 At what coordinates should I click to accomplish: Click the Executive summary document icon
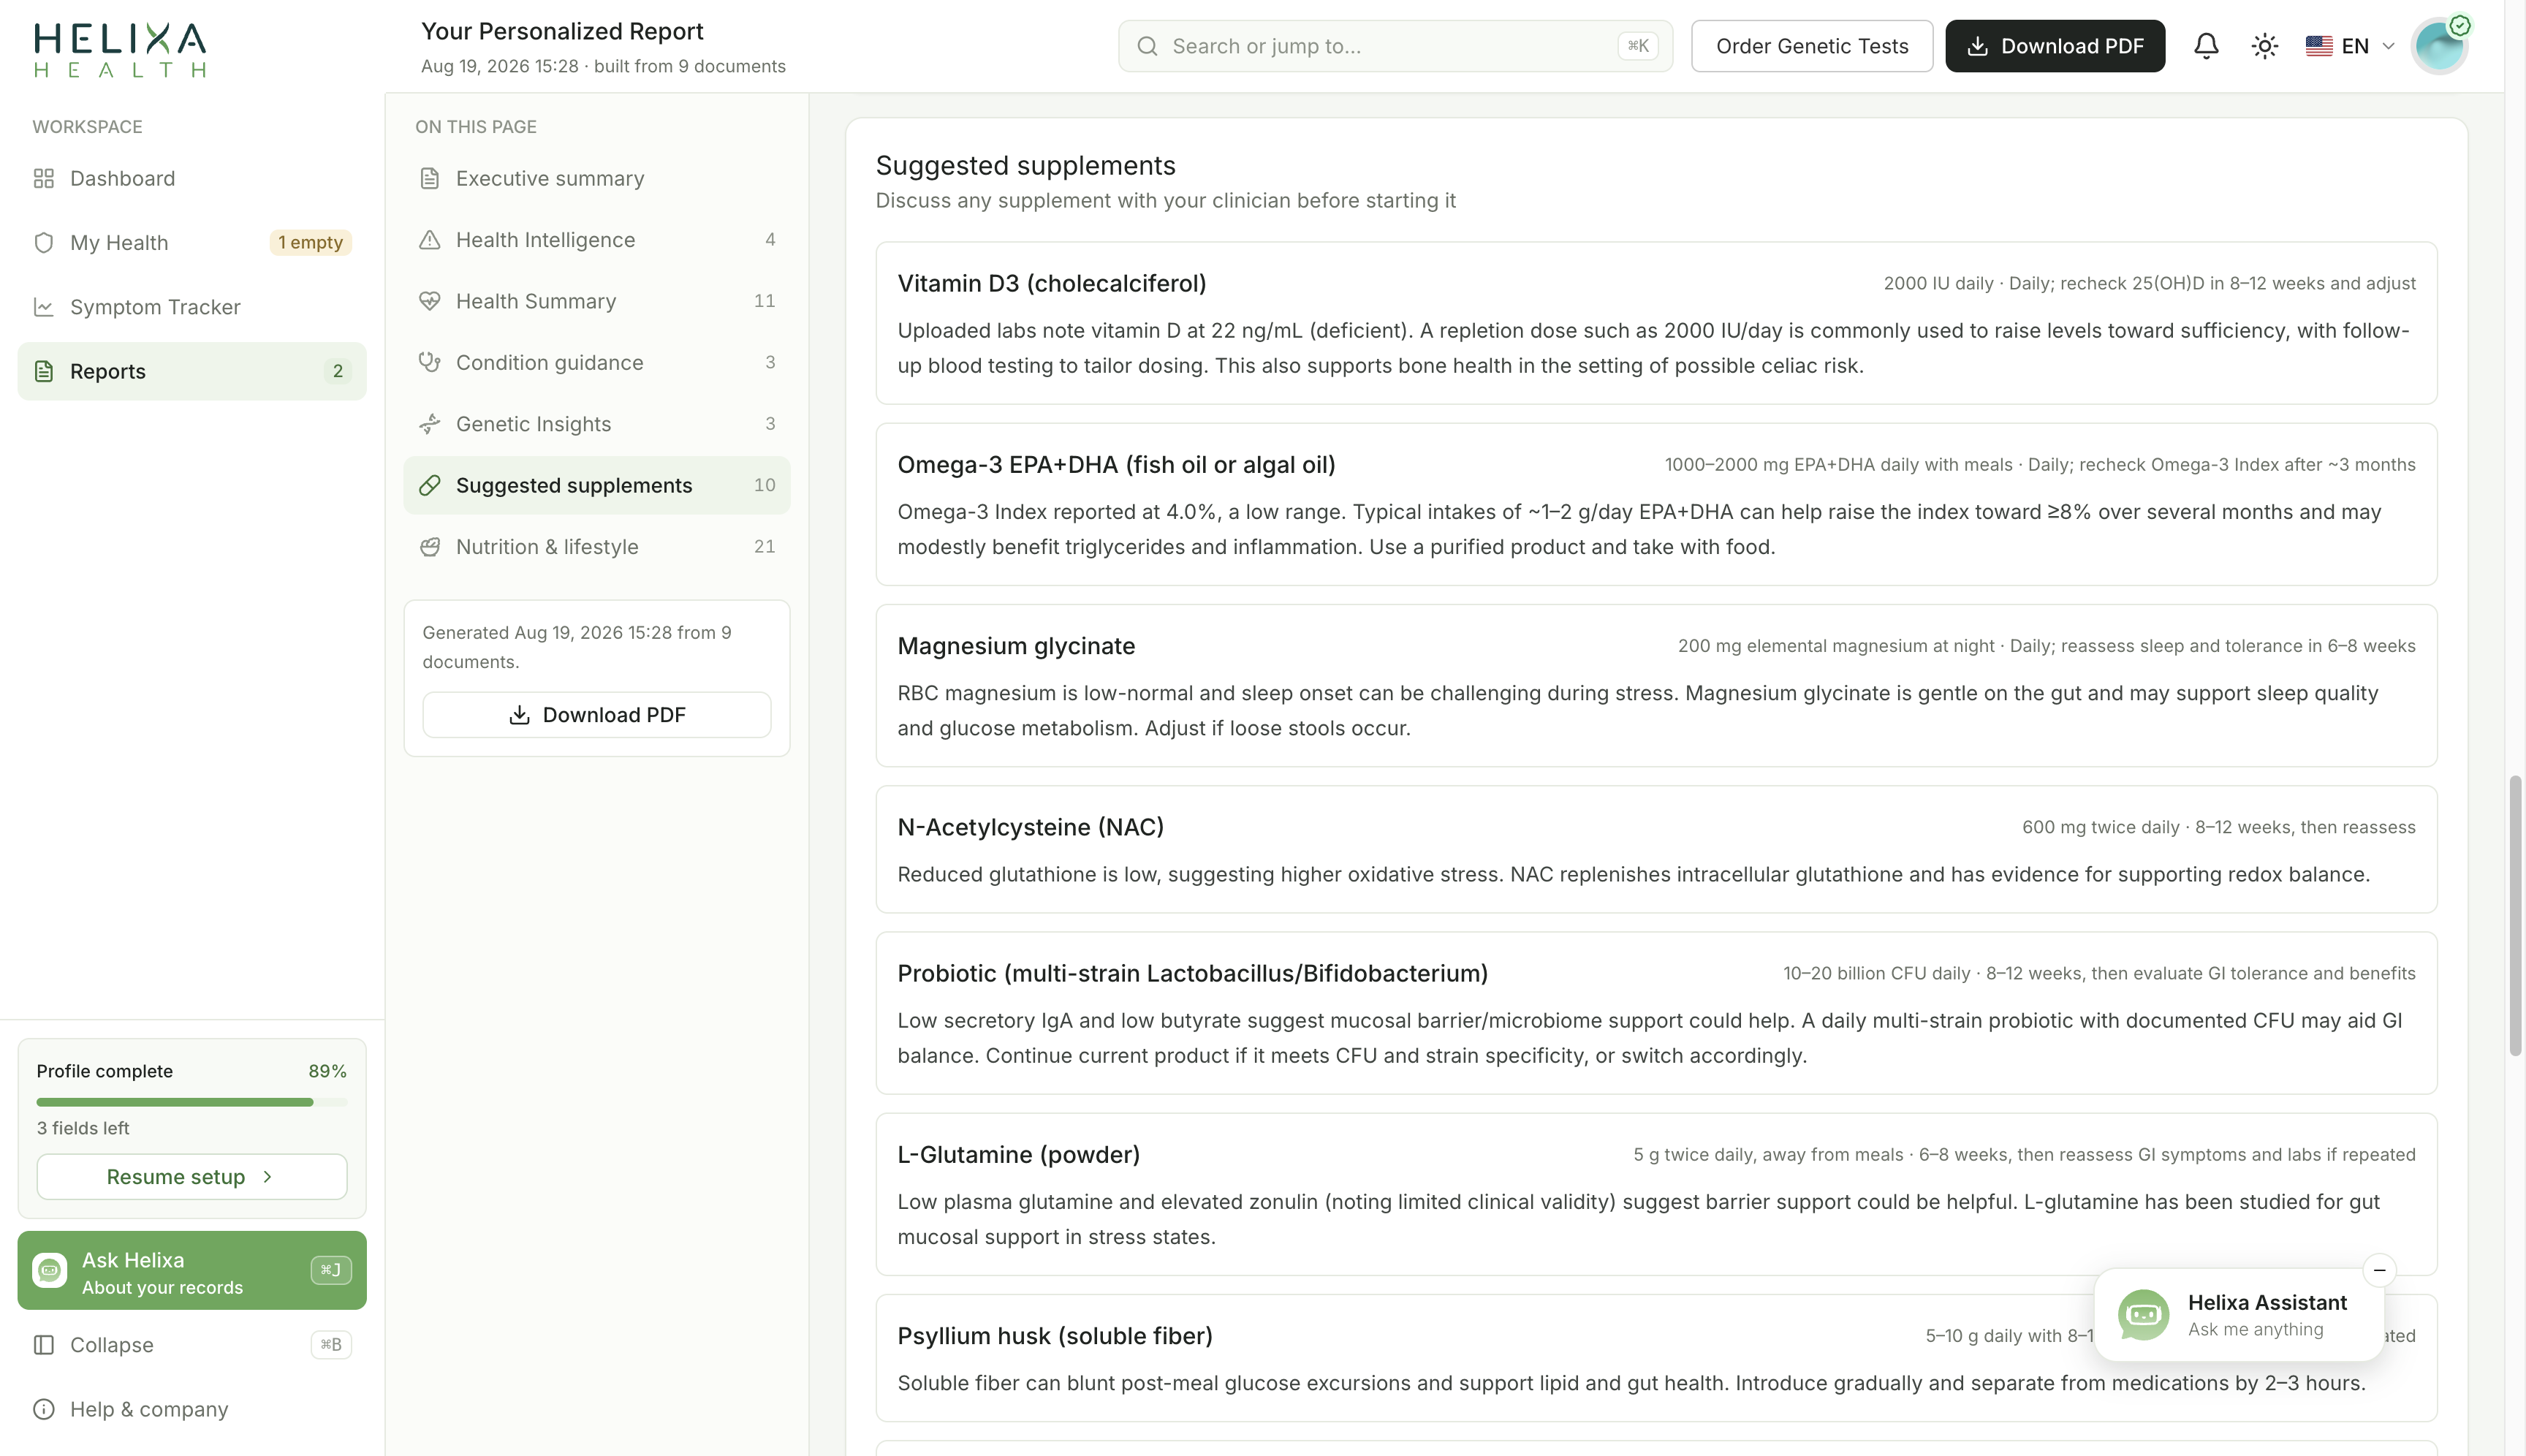pos(430,178)
